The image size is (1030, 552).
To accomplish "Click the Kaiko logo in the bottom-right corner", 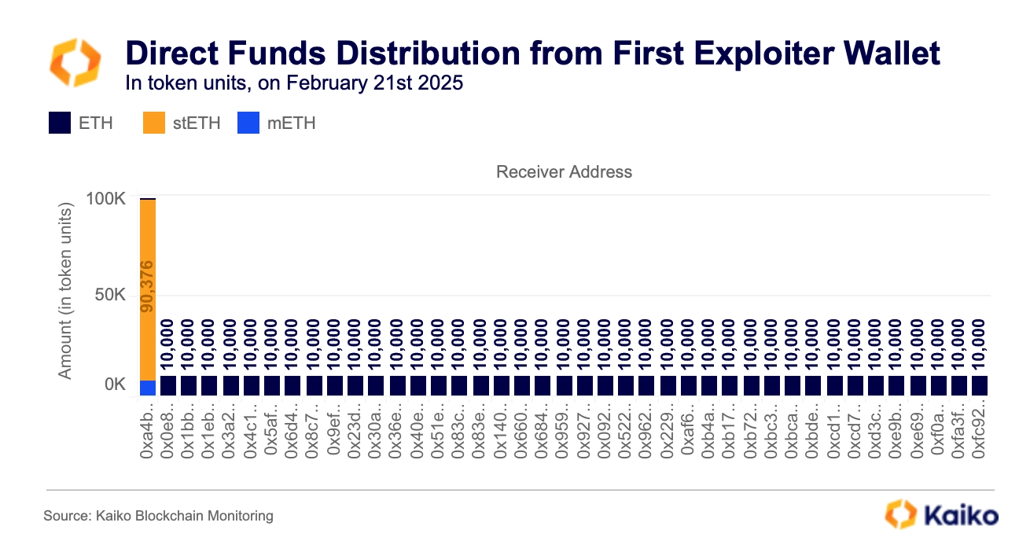I will (x=942, y=515).
